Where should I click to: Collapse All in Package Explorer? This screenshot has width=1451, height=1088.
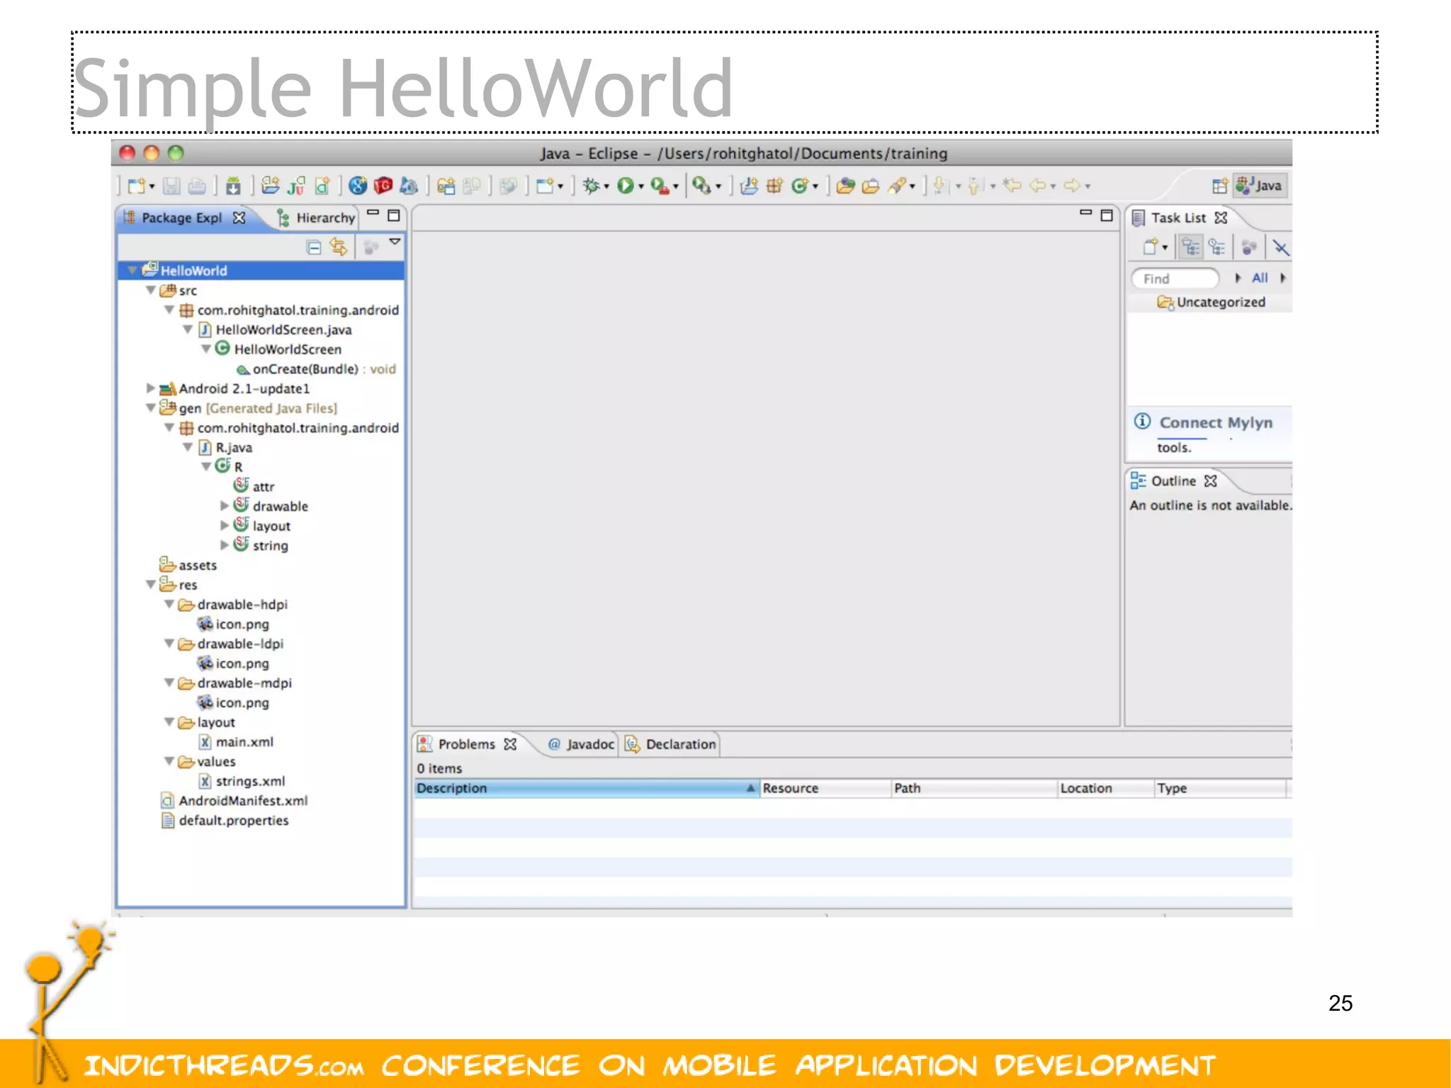pos(314,247)
